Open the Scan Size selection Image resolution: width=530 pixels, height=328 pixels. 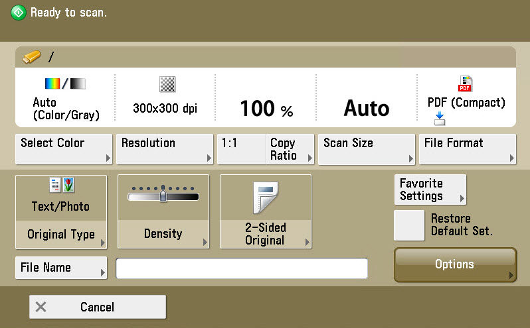[x=366, y=149]
